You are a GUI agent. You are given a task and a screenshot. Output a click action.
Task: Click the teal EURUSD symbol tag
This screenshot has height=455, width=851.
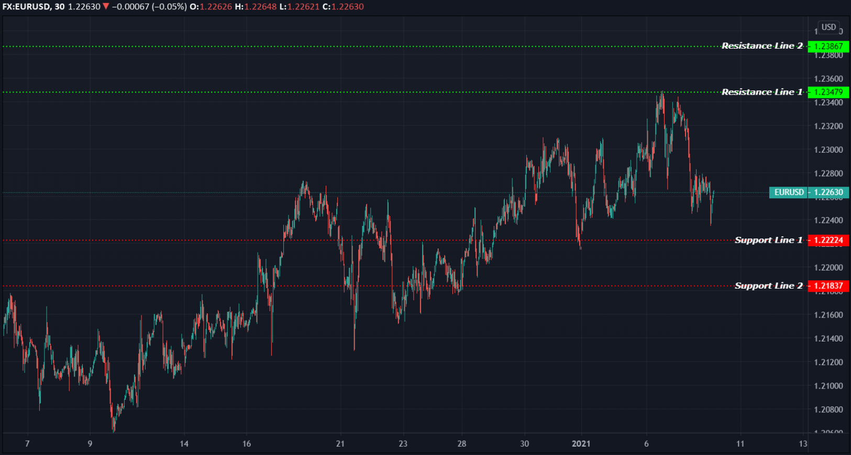click(x=789, y=192)
